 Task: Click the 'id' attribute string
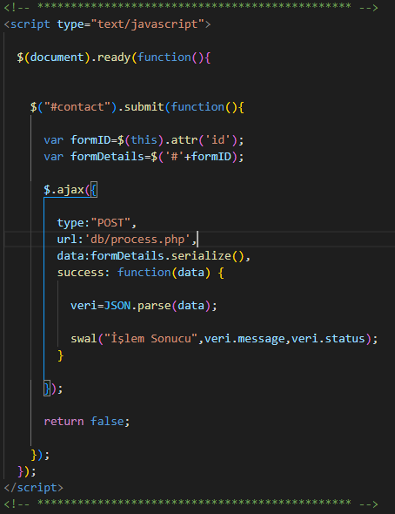tap(218, 140)
